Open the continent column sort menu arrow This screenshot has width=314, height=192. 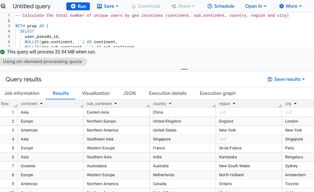tap(41, 104)
